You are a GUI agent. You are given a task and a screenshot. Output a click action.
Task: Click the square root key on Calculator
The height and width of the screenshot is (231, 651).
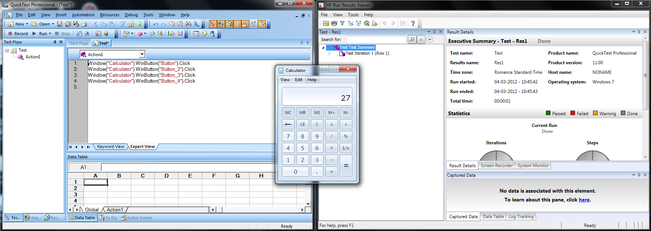(346, 124)
